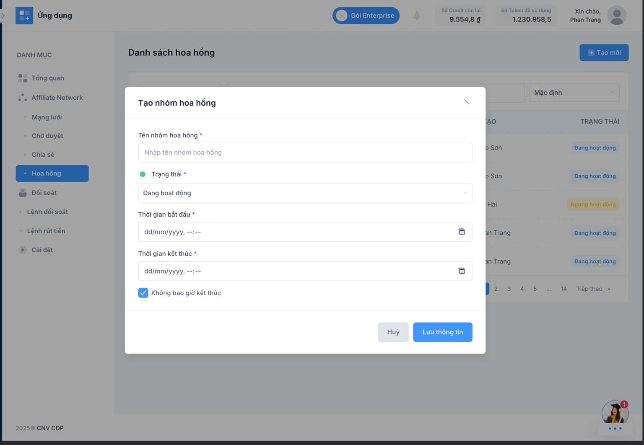Open Cài đặt settings menu
This screenshot has width=644, height=445.
[42, 250]
